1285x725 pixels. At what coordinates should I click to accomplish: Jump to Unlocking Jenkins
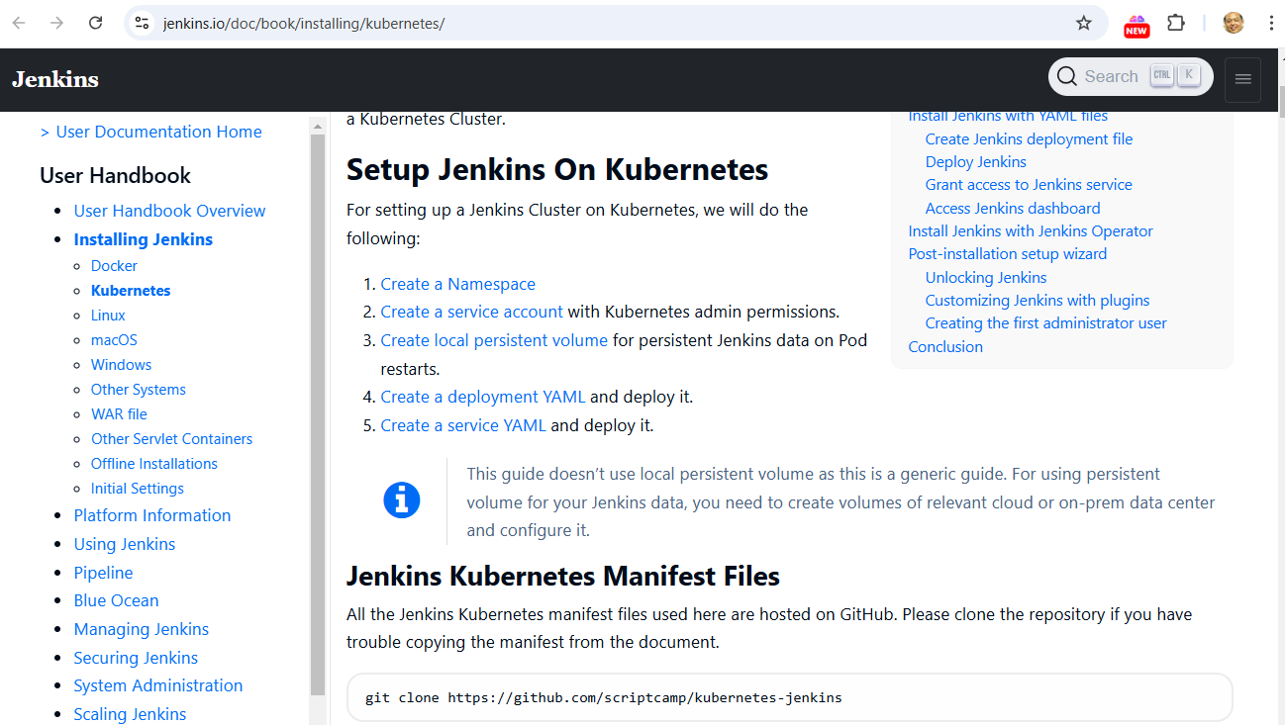(986, 278)
